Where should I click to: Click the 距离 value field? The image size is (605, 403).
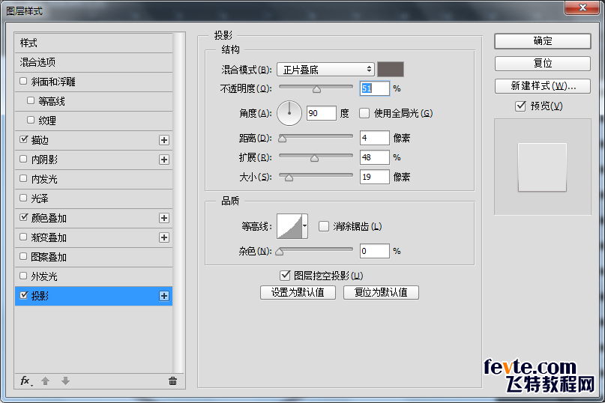pos(374,138)
